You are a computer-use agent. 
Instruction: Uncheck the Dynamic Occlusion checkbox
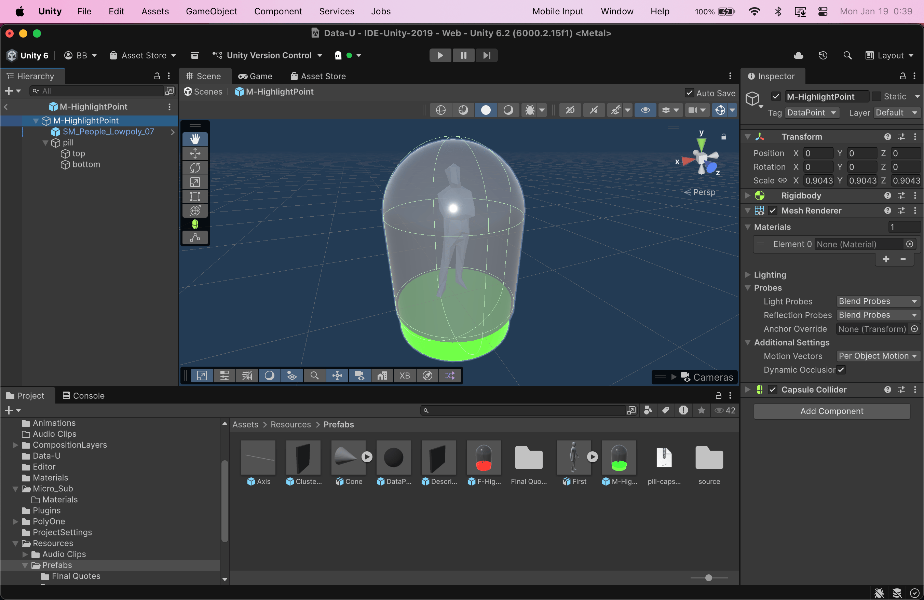pos(841,370)
